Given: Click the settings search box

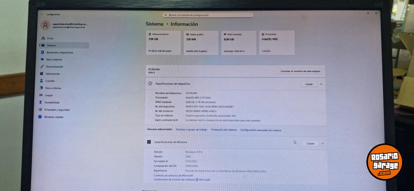Looking at the screenshot, I should 207,15.
